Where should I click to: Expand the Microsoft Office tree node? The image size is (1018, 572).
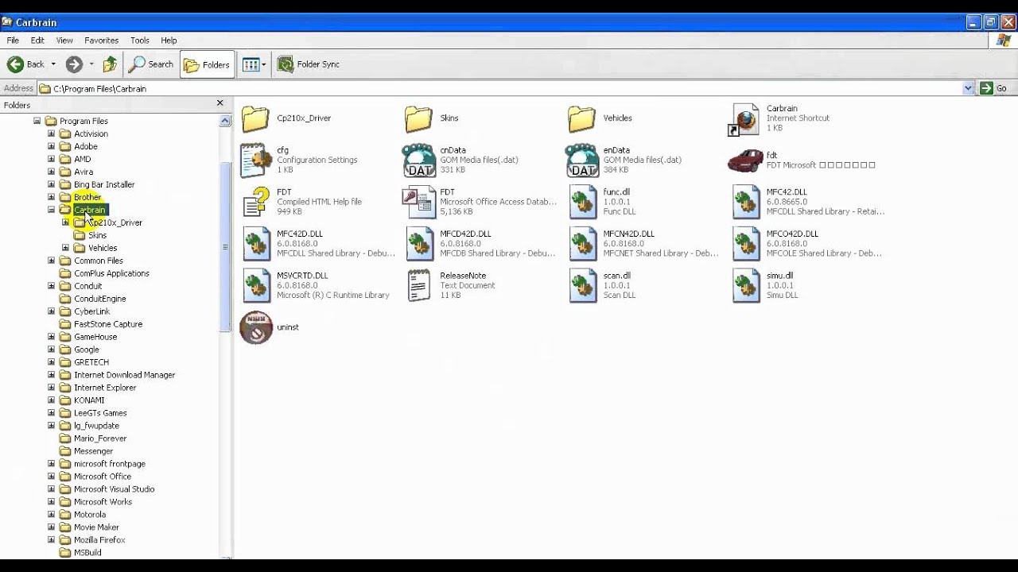tap(52, 477)
